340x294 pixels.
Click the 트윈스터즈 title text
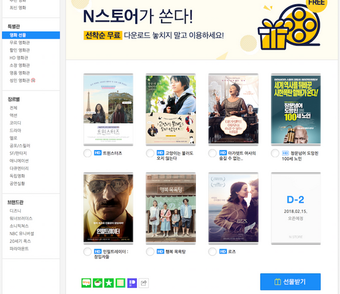pyautogui.click(x=112, y=153)
